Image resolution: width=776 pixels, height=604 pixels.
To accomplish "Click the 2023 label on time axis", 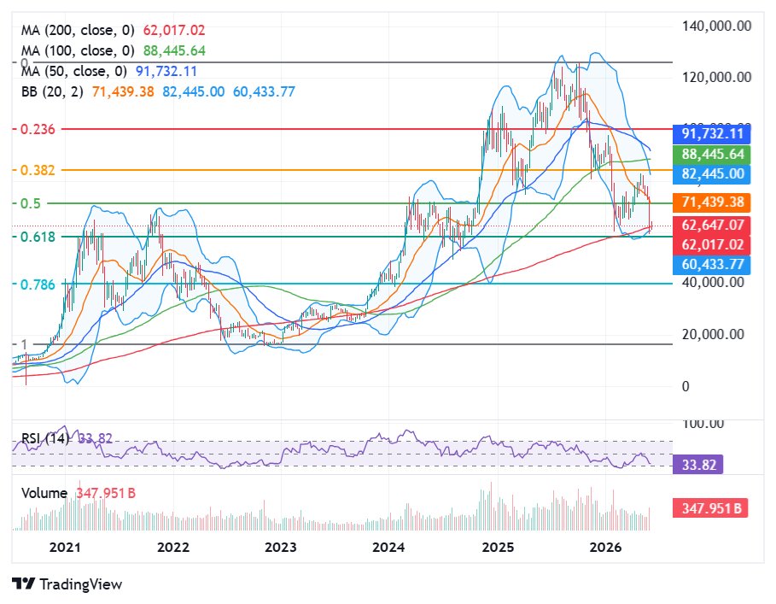I will [x=281, y=547].
